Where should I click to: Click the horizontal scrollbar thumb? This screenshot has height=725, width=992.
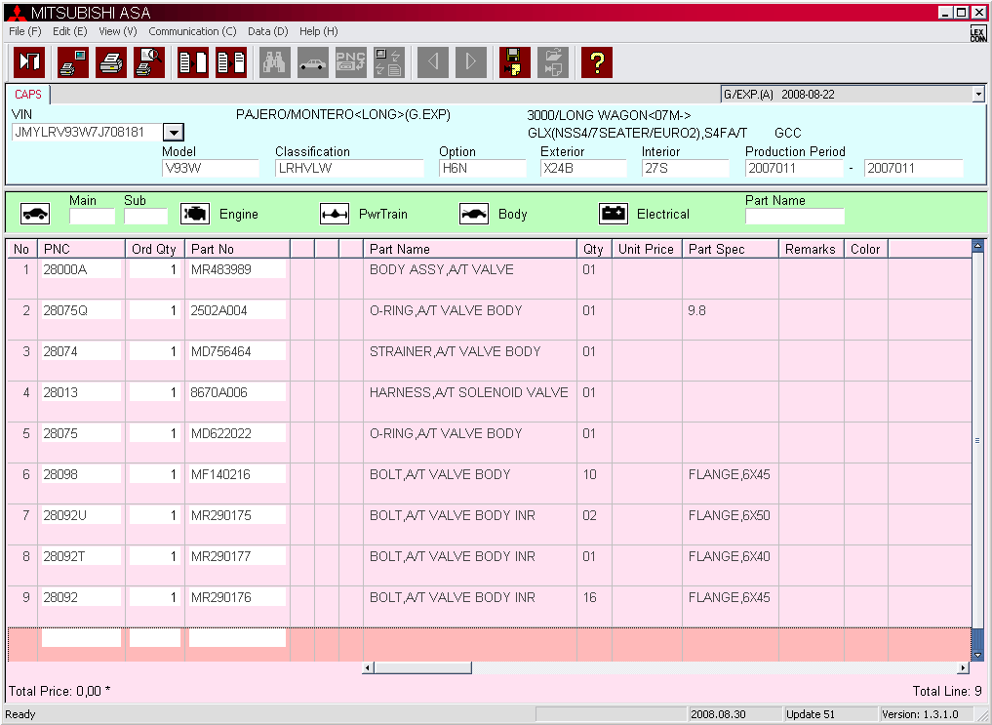pyautogui.click(x=422, y=667)
